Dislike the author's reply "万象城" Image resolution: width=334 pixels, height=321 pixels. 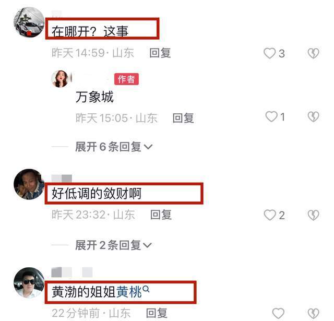313,117
